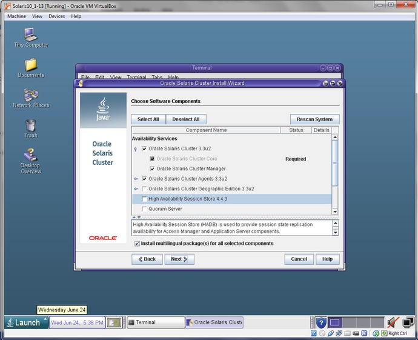
Task: Switch to second workspace in pager
Action: tap(349, 322)
